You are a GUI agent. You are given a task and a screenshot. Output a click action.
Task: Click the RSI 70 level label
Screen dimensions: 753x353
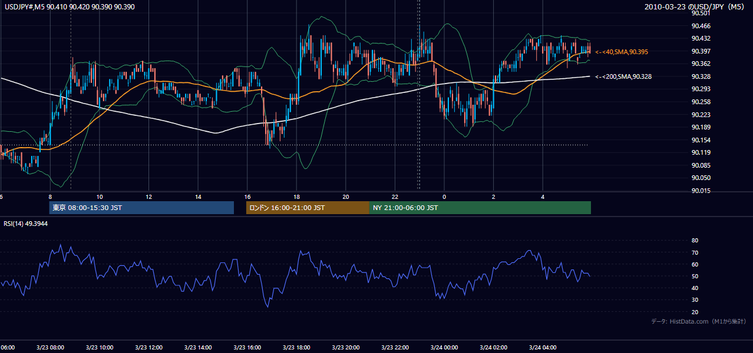695,252
